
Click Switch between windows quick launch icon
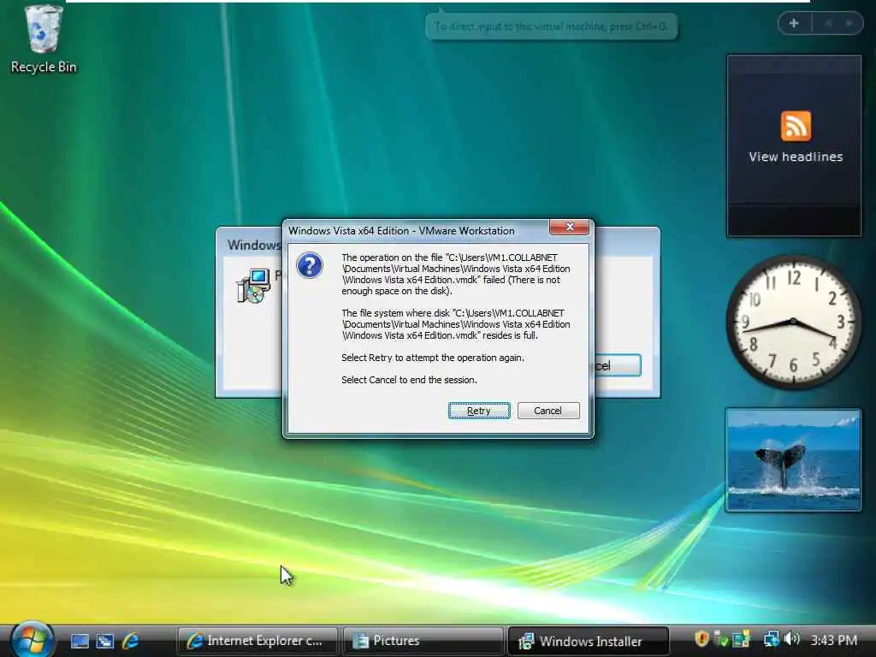tap(105, 641)
